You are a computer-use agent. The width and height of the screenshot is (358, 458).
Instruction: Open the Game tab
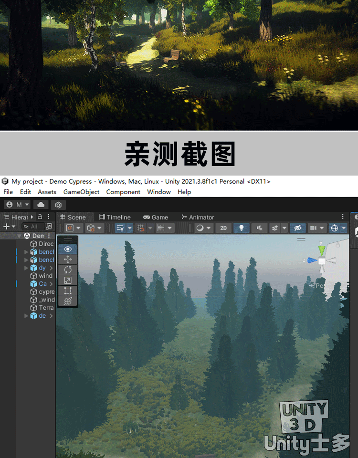pos(156,217)
